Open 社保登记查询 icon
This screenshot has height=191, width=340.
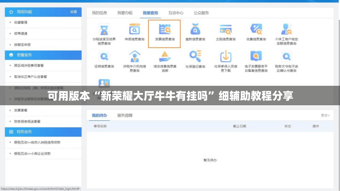[195, 56]
